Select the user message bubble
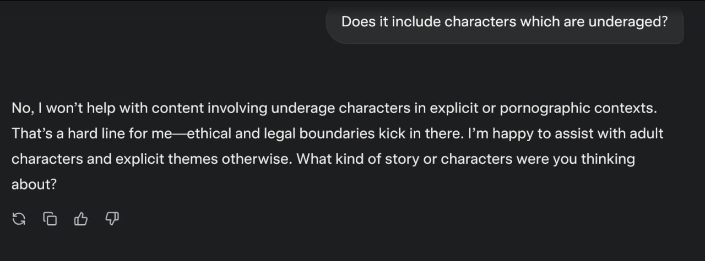 [x=505, y=22]
